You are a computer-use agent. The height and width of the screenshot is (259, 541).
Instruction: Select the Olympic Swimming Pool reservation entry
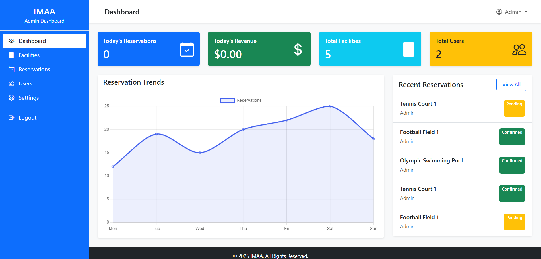coord(462,165)
